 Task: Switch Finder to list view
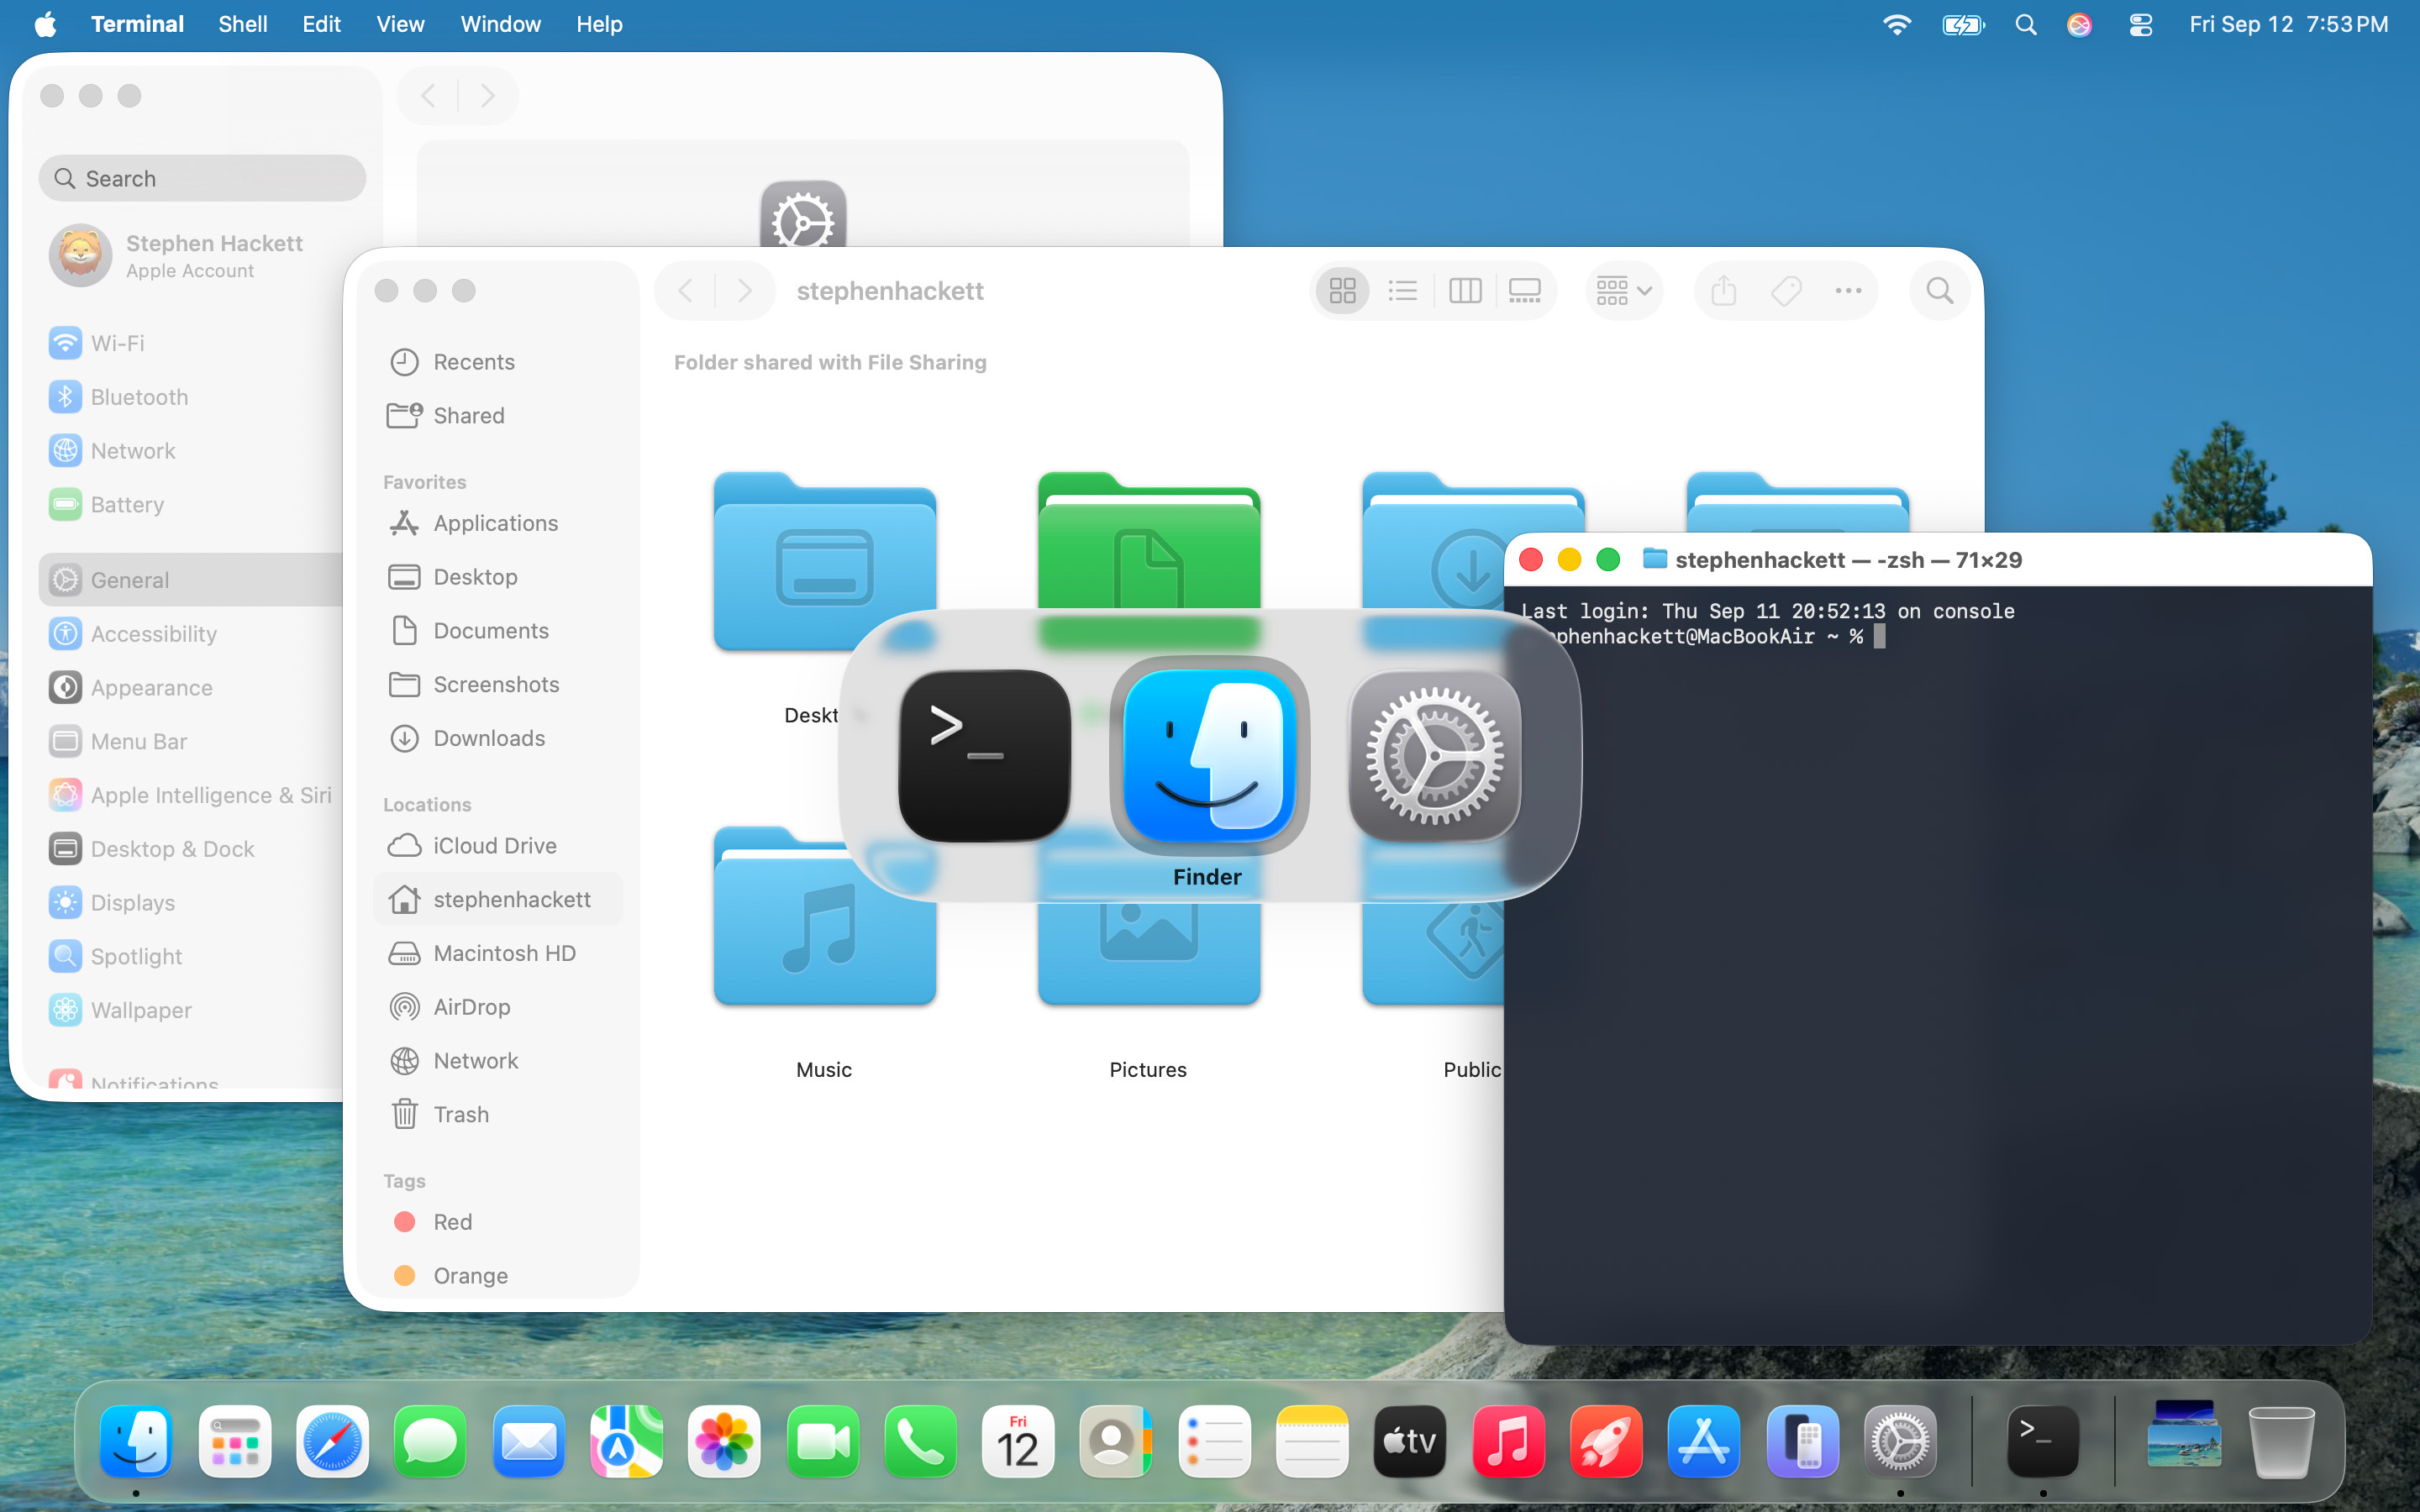[x=1402, y=290]
